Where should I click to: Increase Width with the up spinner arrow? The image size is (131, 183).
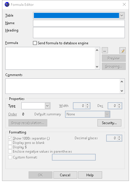(x=88, y=104)
